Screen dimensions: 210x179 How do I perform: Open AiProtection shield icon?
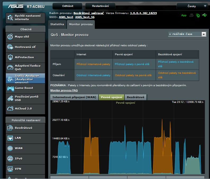(x=10, y=57)
